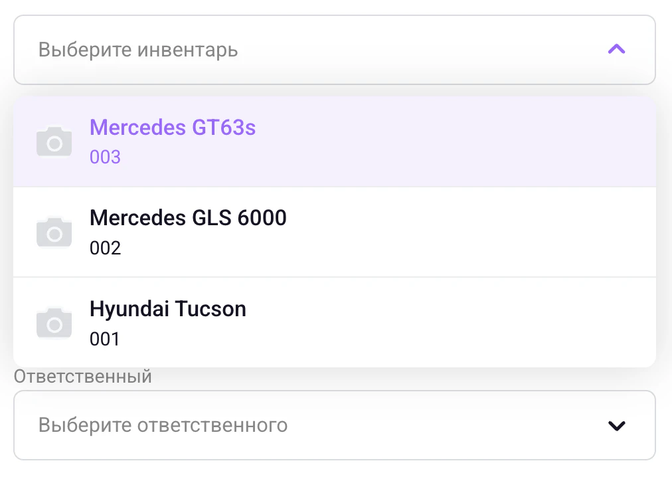This screenshot has width=672, height=477.
Task: Select 'Mercedes GLS 6000' from the list
Action: click(188, 218)
